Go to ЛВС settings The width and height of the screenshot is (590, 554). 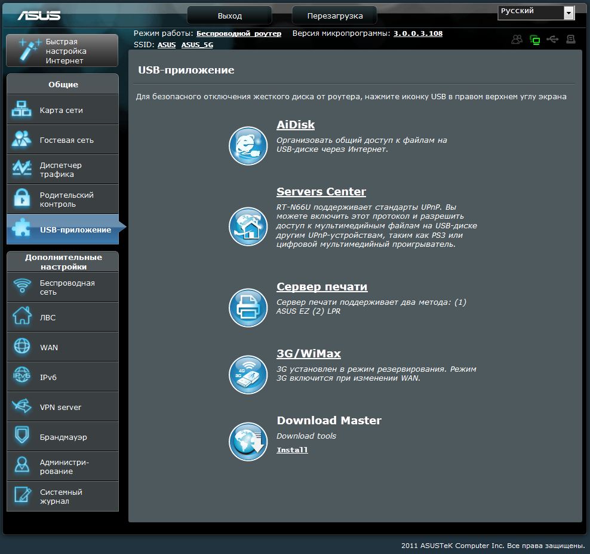[63, 317]
